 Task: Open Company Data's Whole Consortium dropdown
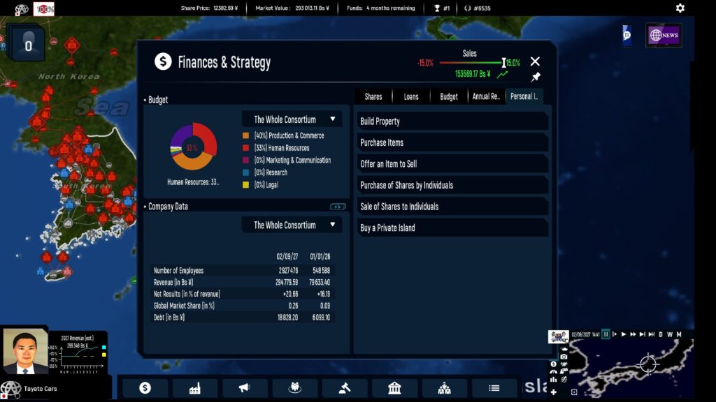tap(292, 225)
